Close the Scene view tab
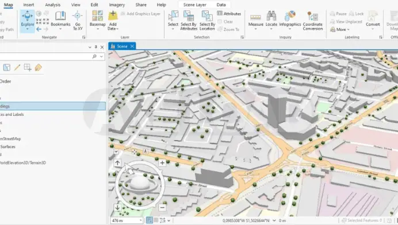 coord(132,46)
